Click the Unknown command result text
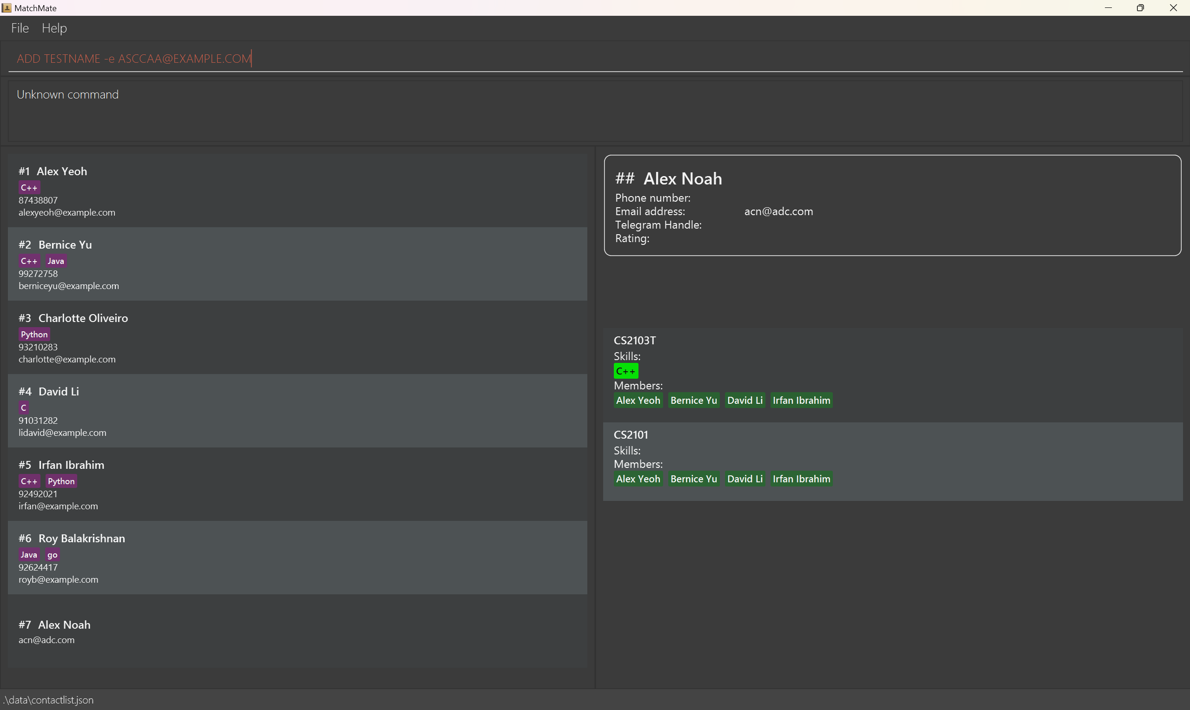Screen dimensions: 1190x710 tap(67, 95)
